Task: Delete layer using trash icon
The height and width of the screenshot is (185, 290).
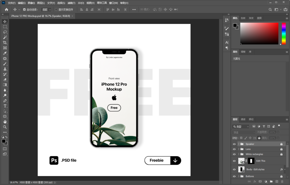Action: coord(282,182)
